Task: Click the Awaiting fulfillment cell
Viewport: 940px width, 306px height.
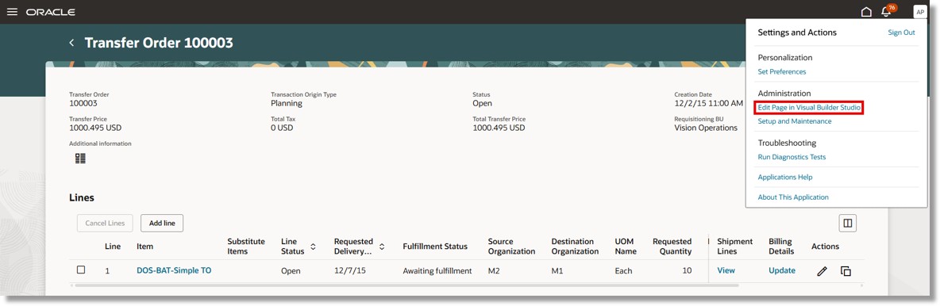Action: point(437,270)
